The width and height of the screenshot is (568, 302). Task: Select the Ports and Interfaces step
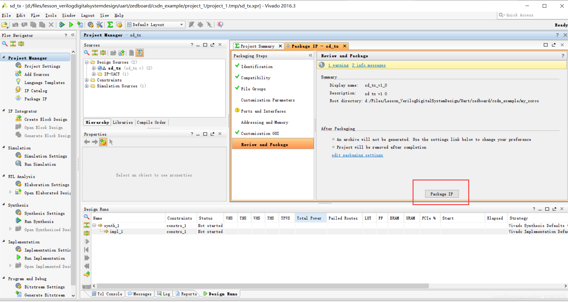[x=263, y=111]
